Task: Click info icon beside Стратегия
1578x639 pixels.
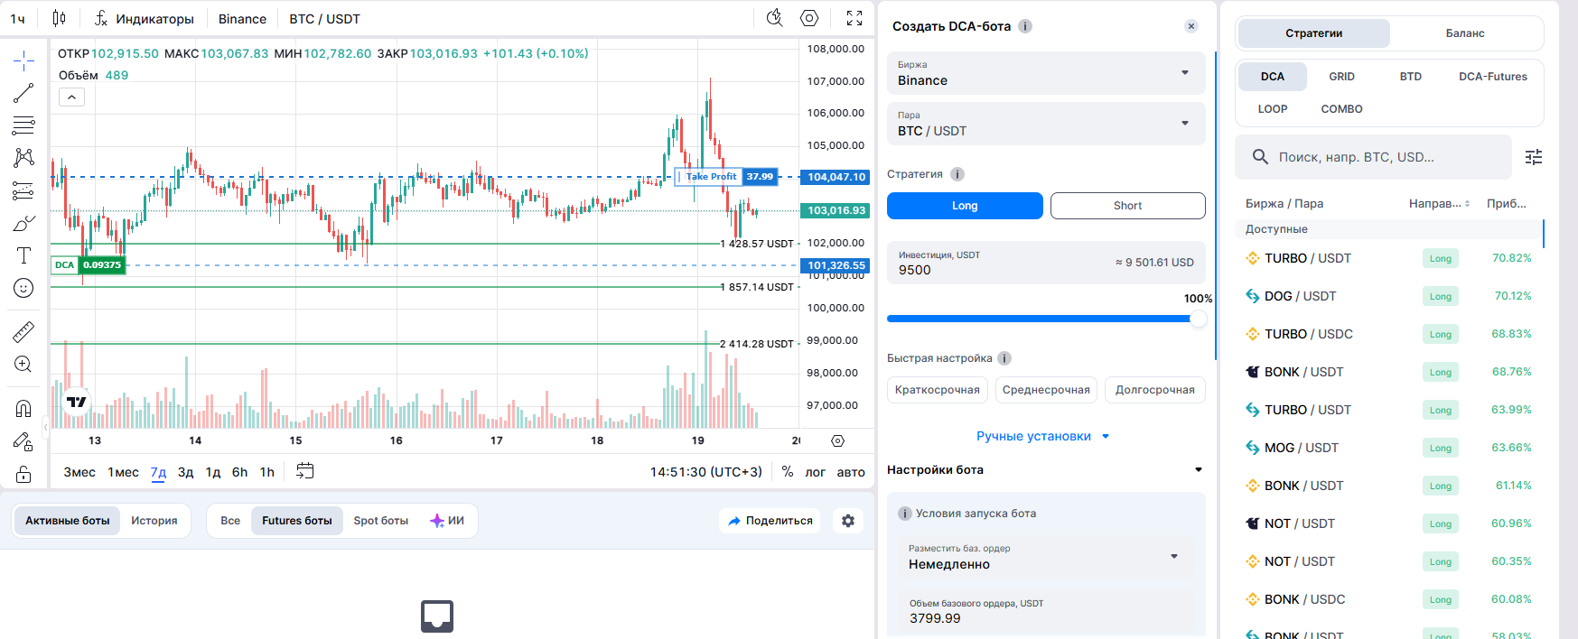Action: click(x=957, y=174)
